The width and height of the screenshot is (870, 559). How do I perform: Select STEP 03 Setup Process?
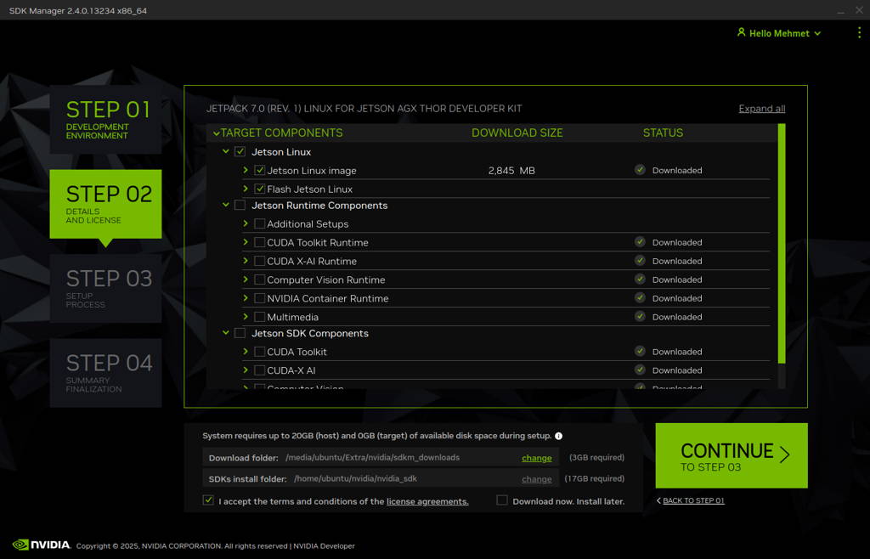(x=105, y=287)
